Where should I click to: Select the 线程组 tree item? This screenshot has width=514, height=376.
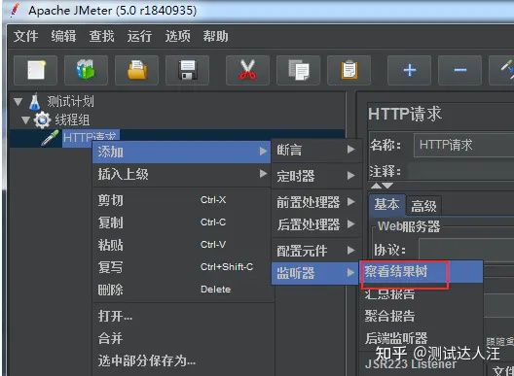(72, 120)
